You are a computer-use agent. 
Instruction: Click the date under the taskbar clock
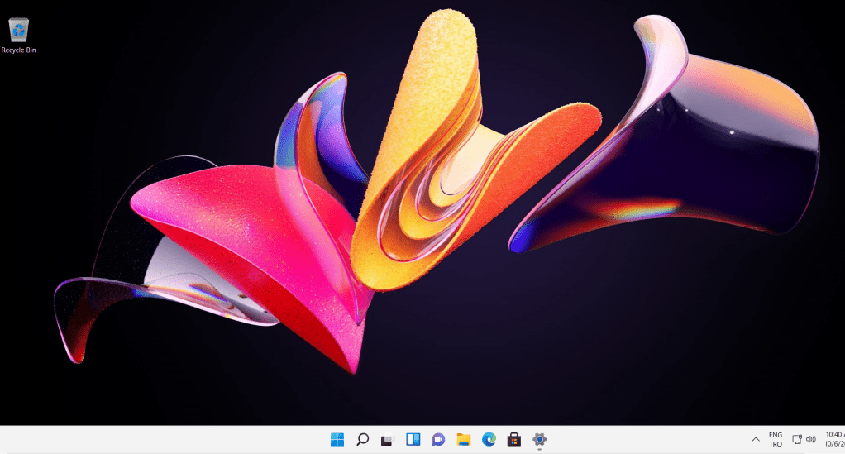pos(834,445)
